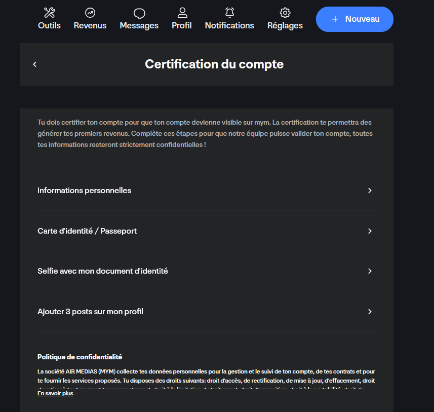
Task: Click the Ajouter 3 posts sur mon profil row
Action: (90, 312)
